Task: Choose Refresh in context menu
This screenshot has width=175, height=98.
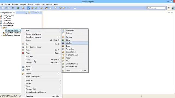Action: pyautogui.click(x=42, y=73)
